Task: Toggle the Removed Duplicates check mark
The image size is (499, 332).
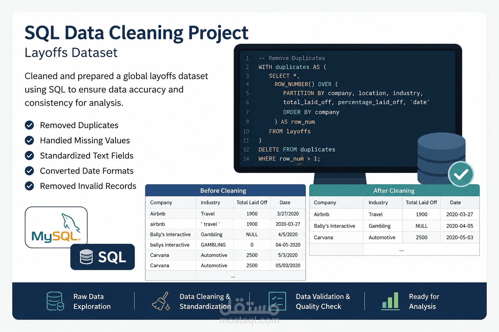Action: click(30, 125)
